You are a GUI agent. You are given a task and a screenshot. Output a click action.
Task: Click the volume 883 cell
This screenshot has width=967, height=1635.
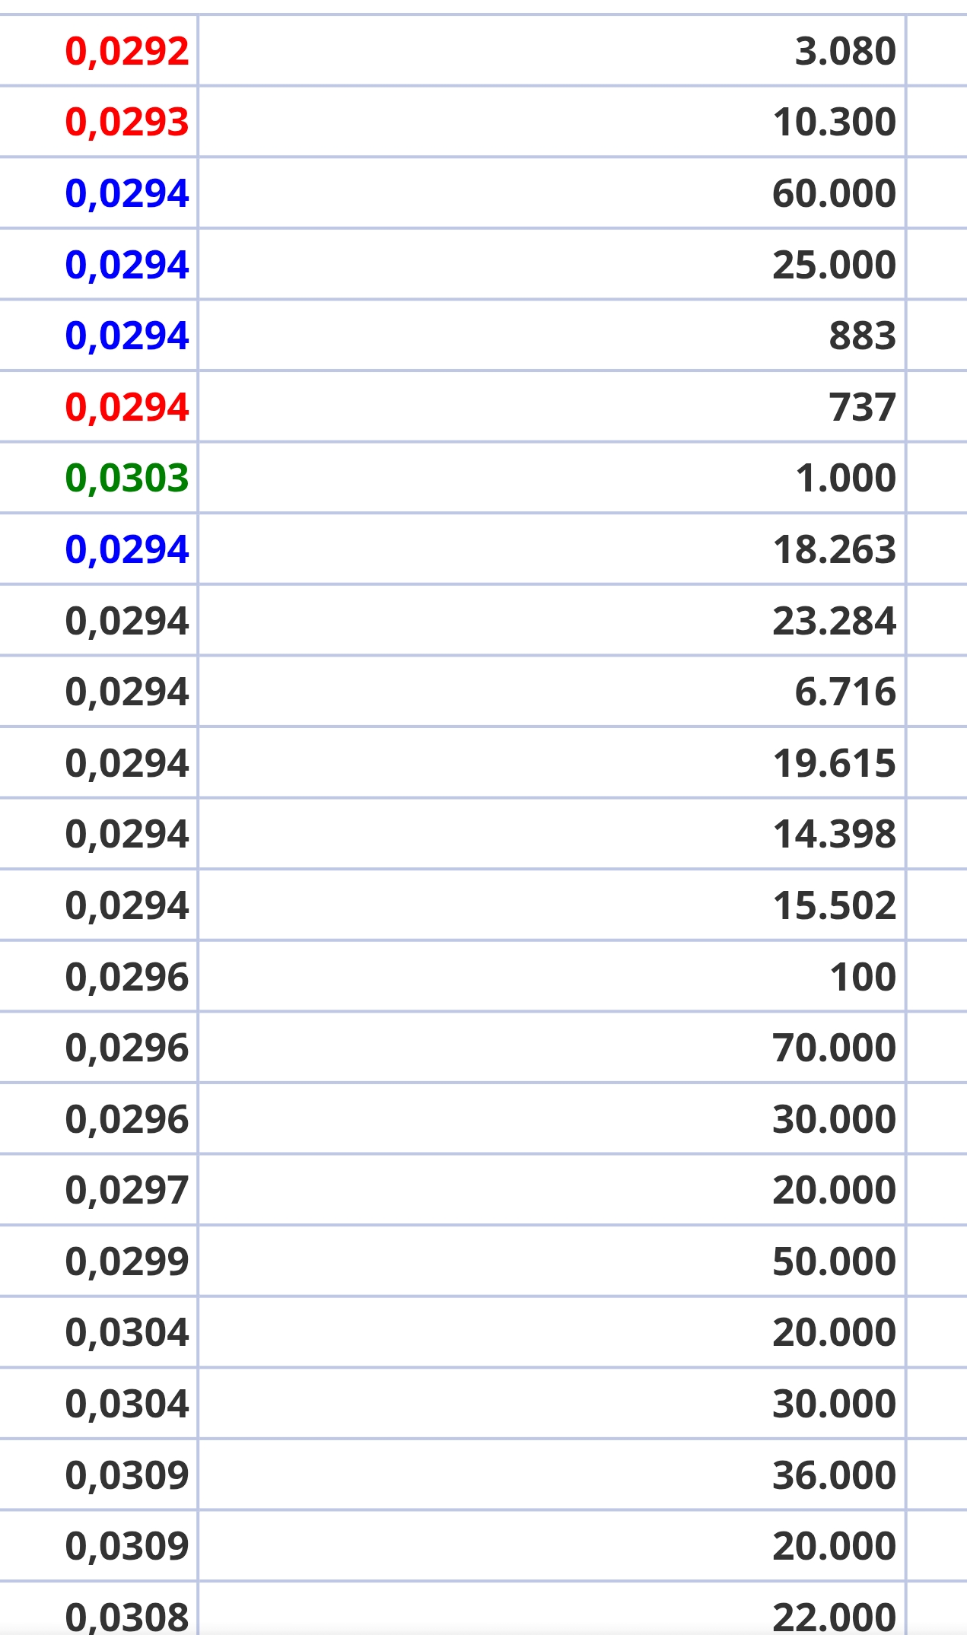552,335
